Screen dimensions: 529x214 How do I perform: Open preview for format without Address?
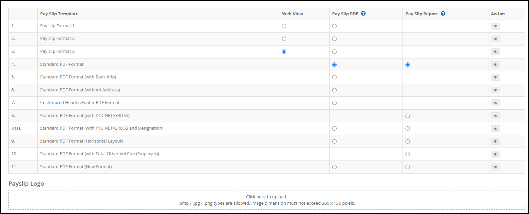[x=495, y=90]
